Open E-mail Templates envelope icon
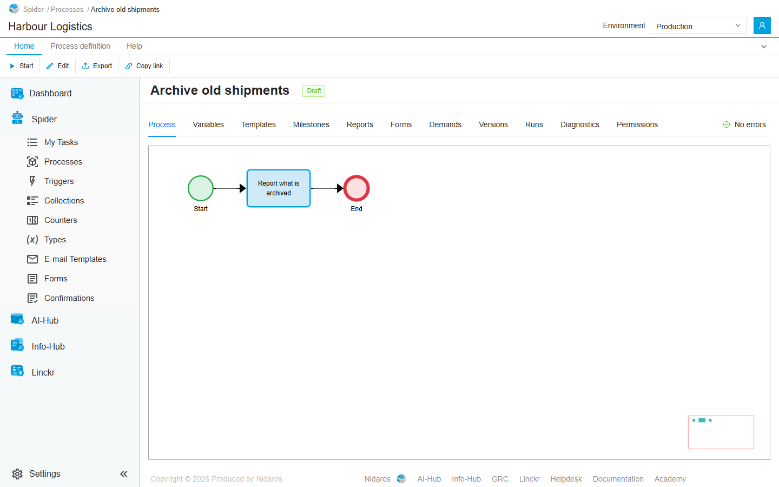Screen dimensions: 779x487 [32, 259]
